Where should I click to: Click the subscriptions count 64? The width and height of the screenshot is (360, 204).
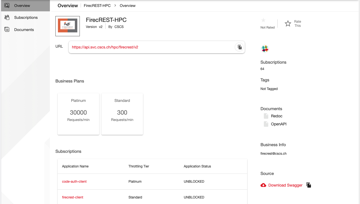pyautogui.click(x=262, y=69)
